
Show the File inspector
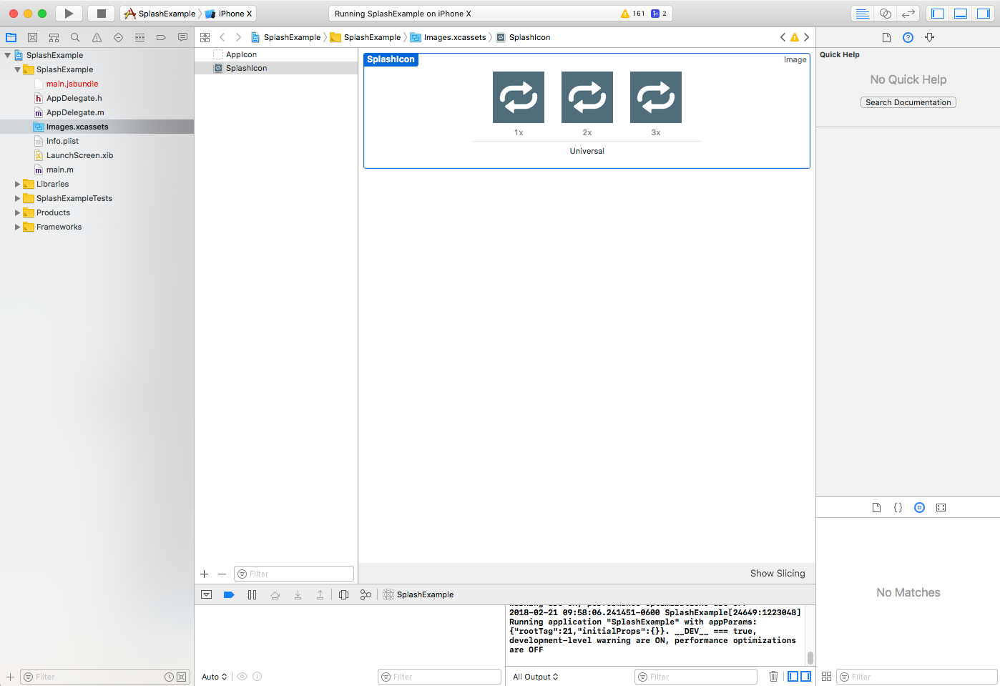pyautogui.click(x=886, y=37)
